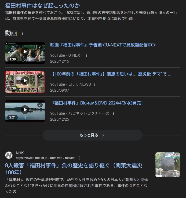Open Blu-ray＆DVD 2024/4/3 発売 video link
This screenshot has width=186, height=198.
tap(98, 103)
